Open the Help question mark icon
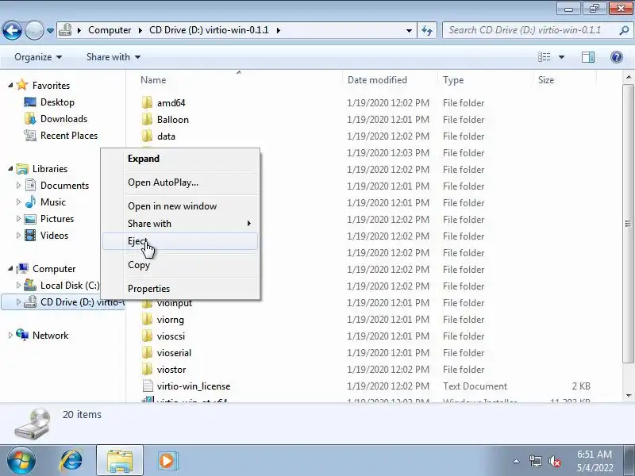 tap(617, 57)
